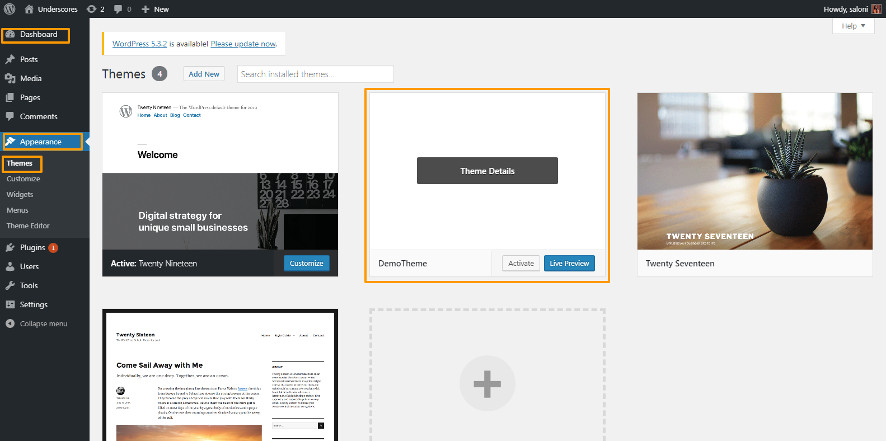Open the Widgets submenu item
Image resolution: width=886 pixels, height=441 pixels.
click(20, 194)
